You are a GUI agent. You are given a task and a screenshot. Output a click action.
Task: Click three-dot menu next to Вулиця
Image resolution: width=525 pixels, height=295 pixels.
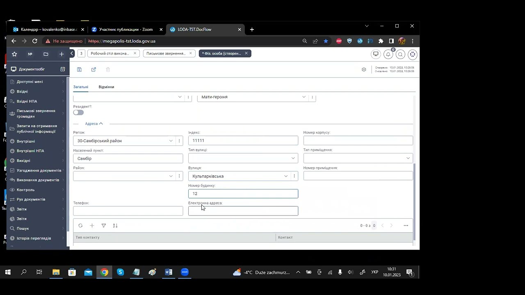coord(294,176)
